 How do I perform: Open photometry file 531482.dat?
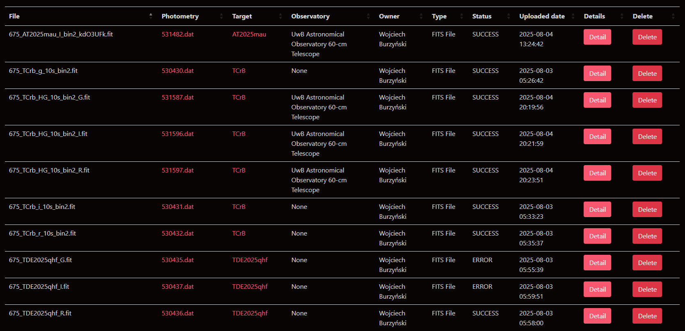[x=178, y=34]
